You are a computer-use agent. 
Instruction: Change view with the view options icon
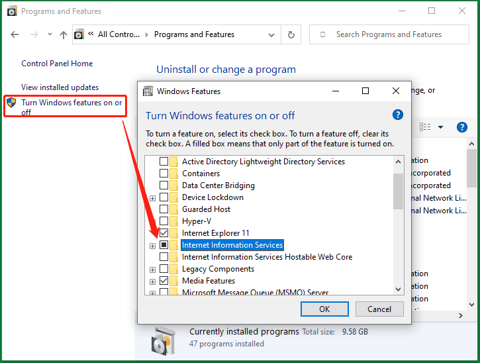pos(425,127)
